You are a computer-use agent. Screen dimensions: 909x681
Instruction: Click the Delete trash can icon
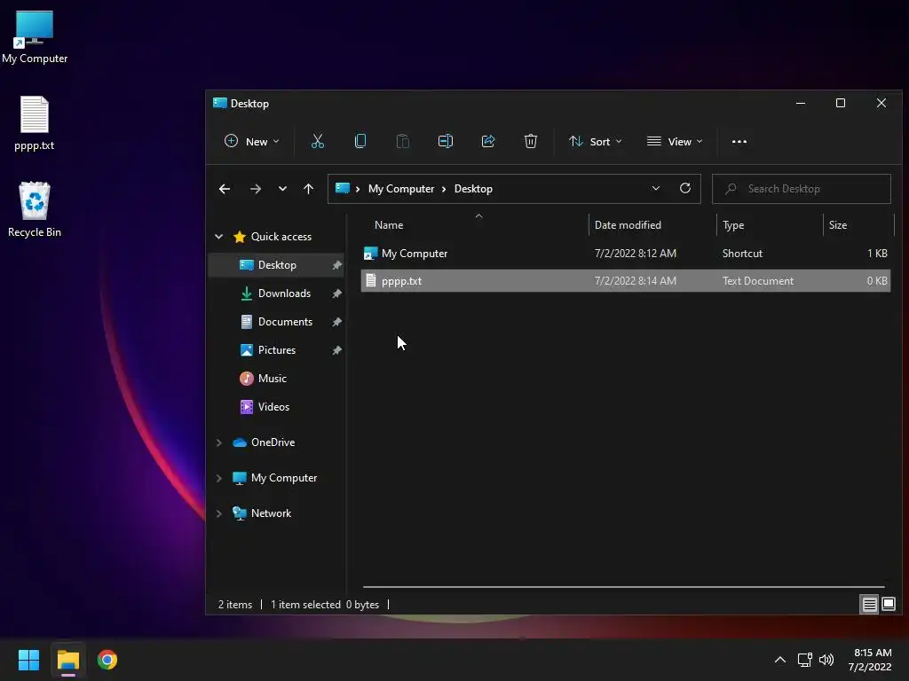531,141
